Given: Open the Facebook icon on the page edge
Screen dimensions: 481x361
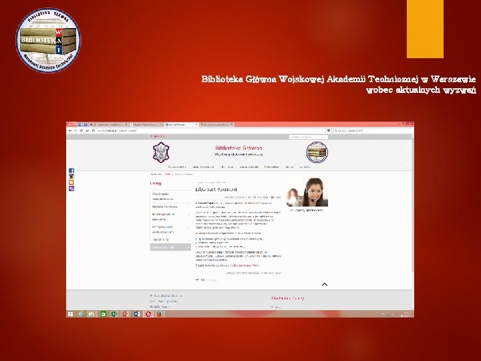Looking at the screenshot, I should (71, 170).
